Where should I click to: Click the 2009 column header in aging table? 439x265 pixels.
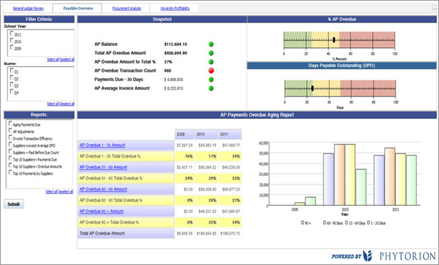pyautogui.click(x=184, y=135)
